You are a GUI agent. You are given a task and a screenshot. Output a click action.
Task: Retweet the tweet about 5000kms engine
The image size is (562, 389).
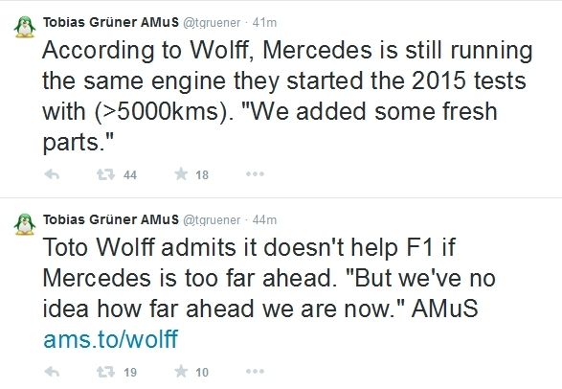click(105, 174)
